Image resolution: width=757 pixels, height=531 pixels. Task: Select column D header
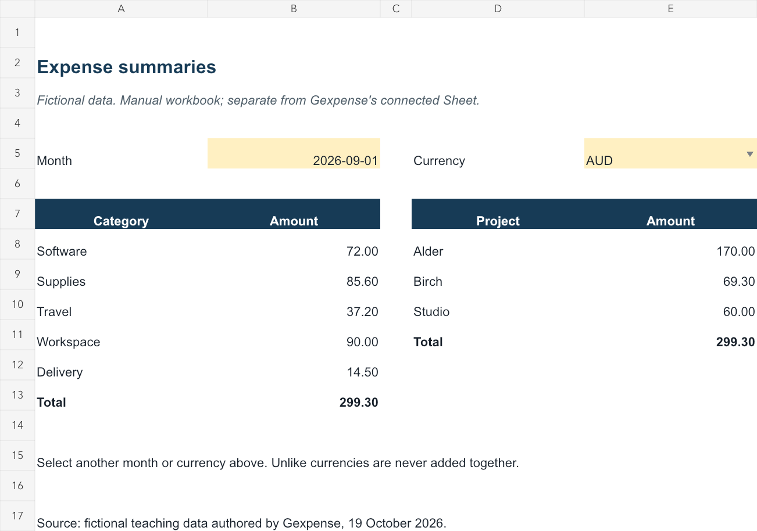point(498,9)
